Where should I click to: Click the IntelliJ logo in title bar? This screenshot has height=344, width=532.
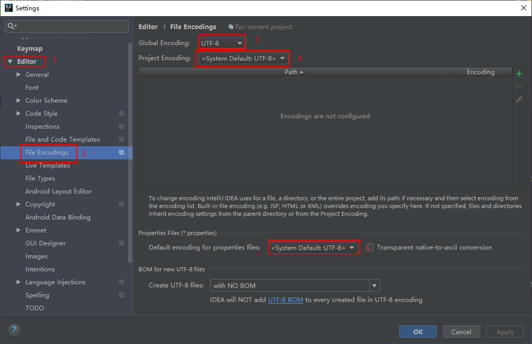pyautogui.click(x=8, y=8)
